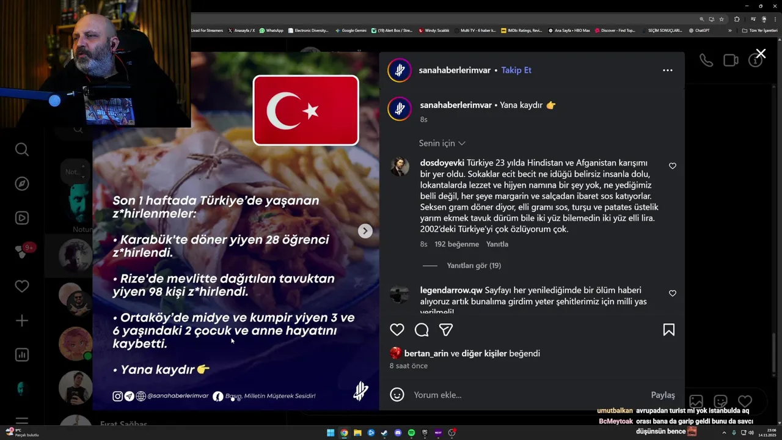Open legendarrow.qw's profile from username
Image resolution: width=782 pixels, height=440 pixels.
point(451,290)
